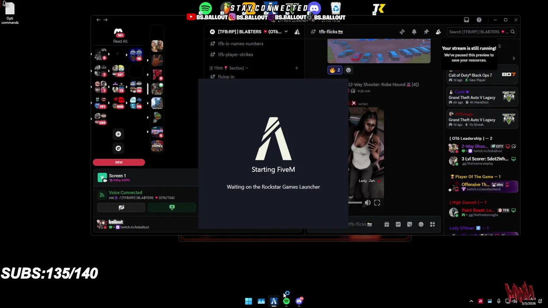Click Voice Connected status text

click(x=125, y=192)
